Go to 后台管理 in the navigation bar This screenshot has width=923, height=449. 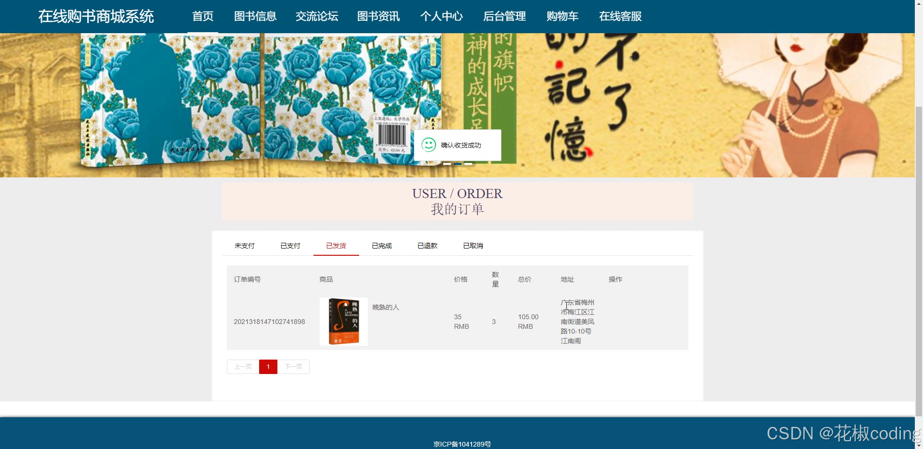[x=504, y=16]
